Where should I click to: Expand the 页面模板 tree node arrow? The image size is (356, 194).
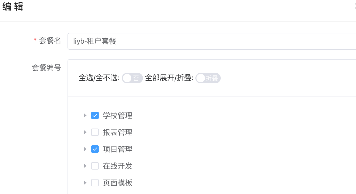(85, 183)
